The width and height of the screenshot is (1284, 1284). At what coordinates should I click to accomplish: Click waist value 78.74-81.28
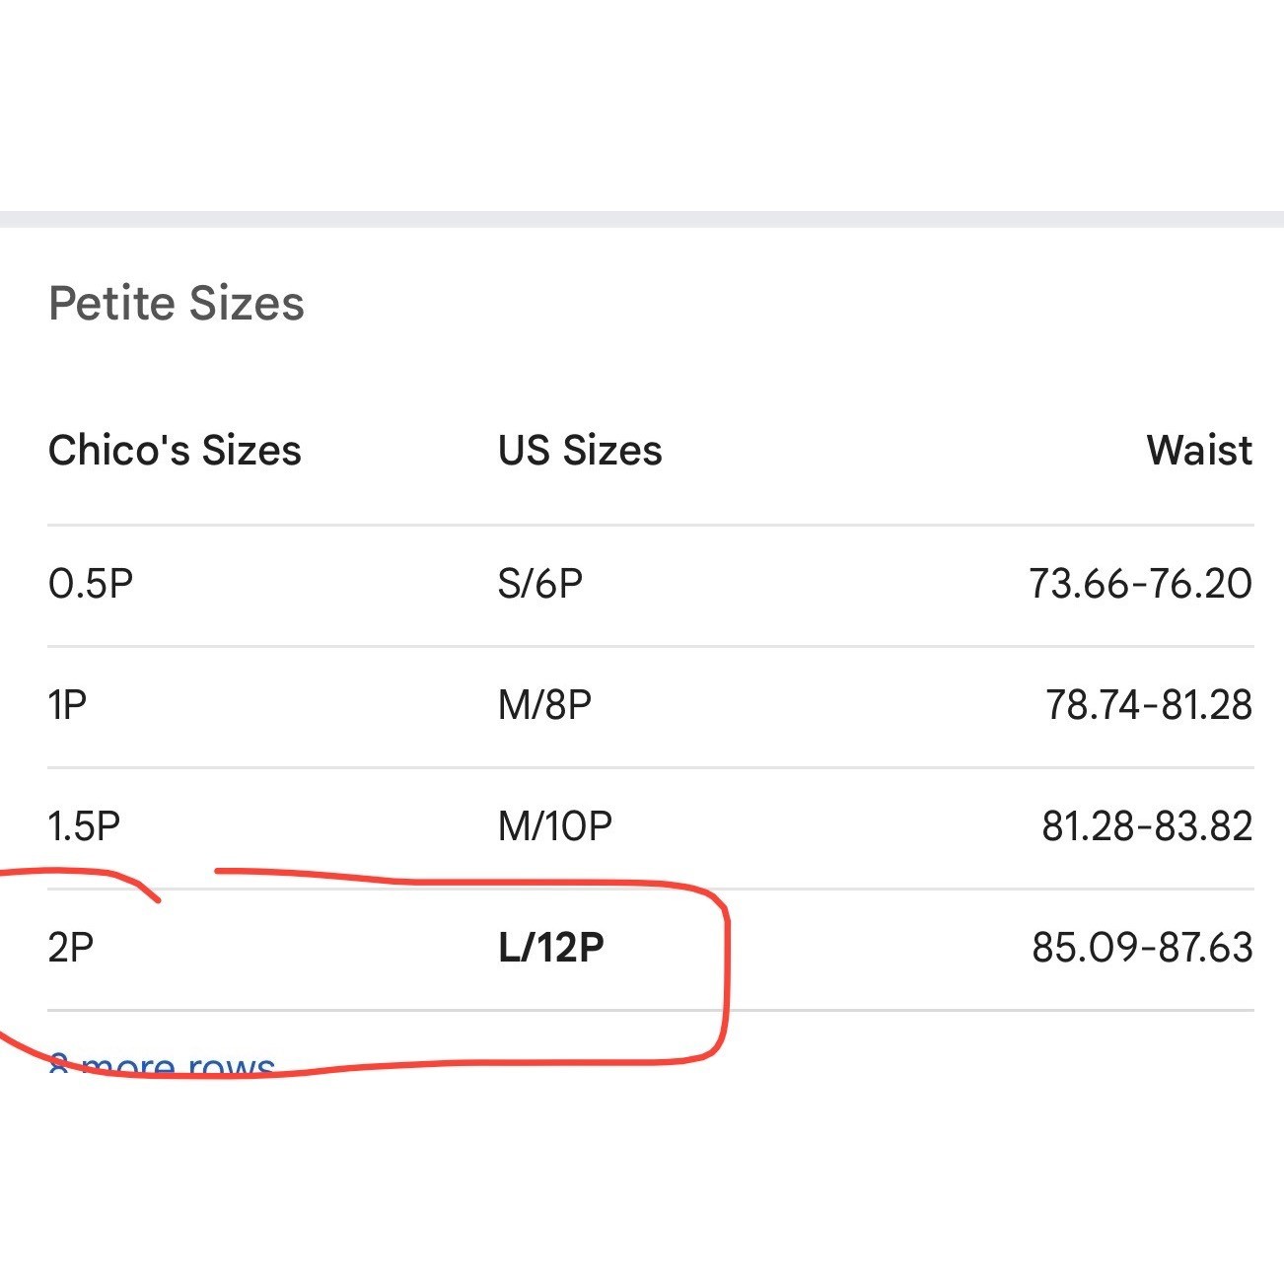pos(1148,705)
